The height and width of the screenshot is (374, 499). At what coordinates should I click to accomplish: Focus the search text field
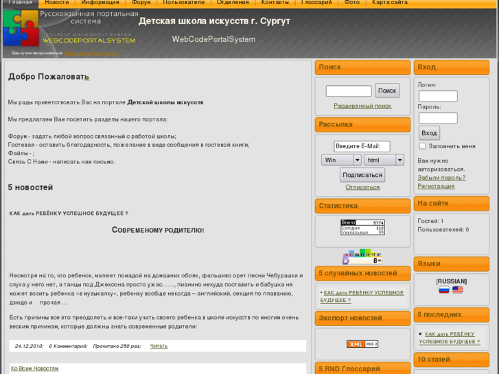pos(349,91)
